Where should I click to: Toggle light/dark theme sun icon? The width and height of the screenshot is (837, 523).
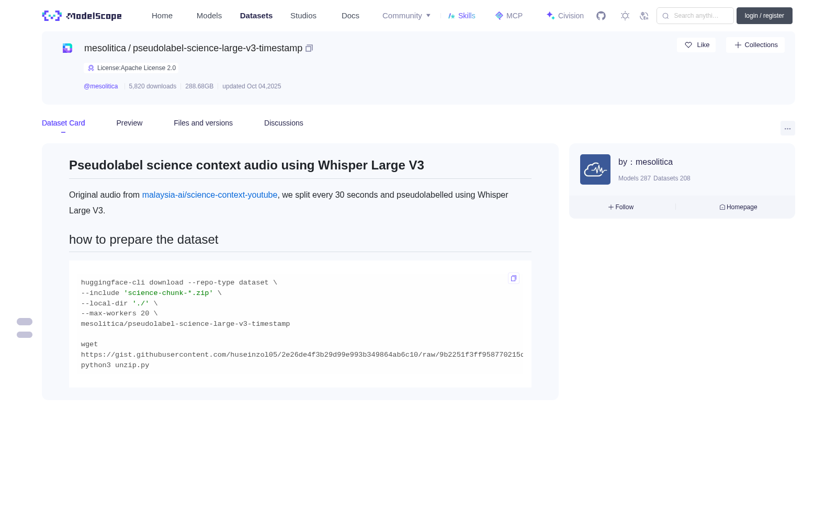pyautogui.click(x=625, y=16)
